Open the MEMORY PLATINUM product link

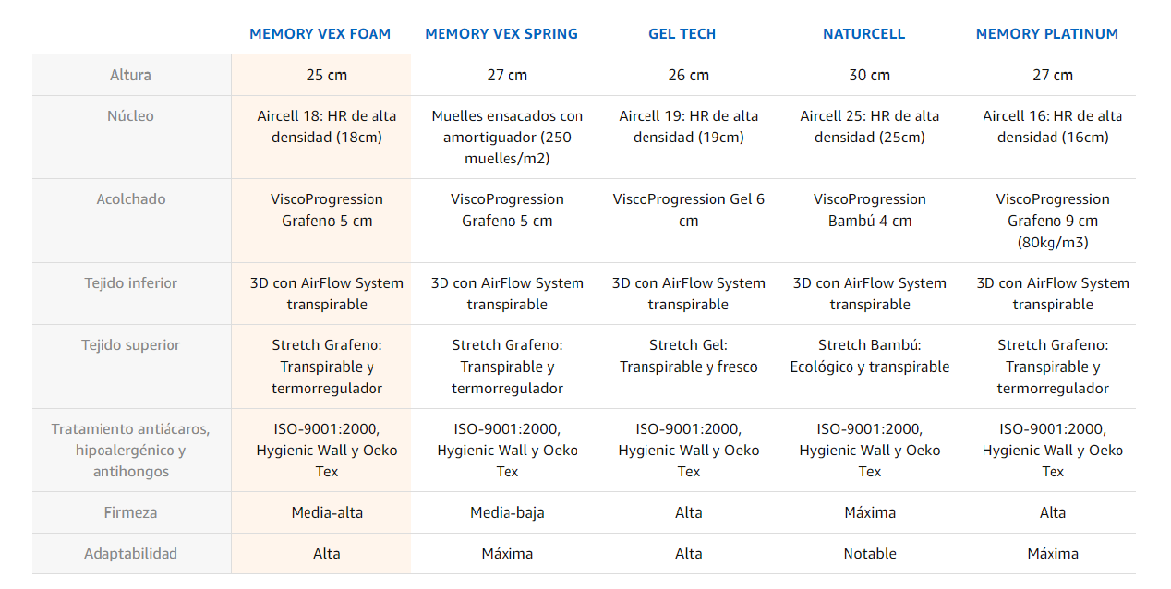[x=1046, y=34]
